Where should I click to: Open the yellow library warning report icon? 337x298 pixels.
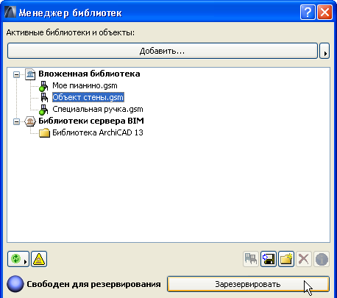[39, 259]
